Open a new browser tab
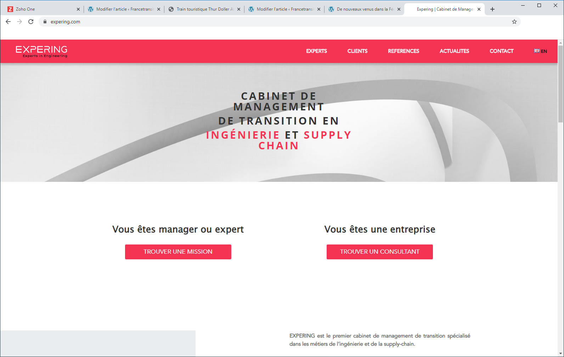 click(492, 9)
